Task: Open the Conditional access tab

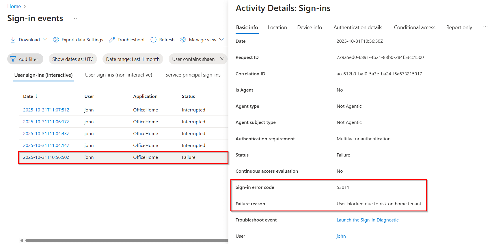Action: (415, 27)
